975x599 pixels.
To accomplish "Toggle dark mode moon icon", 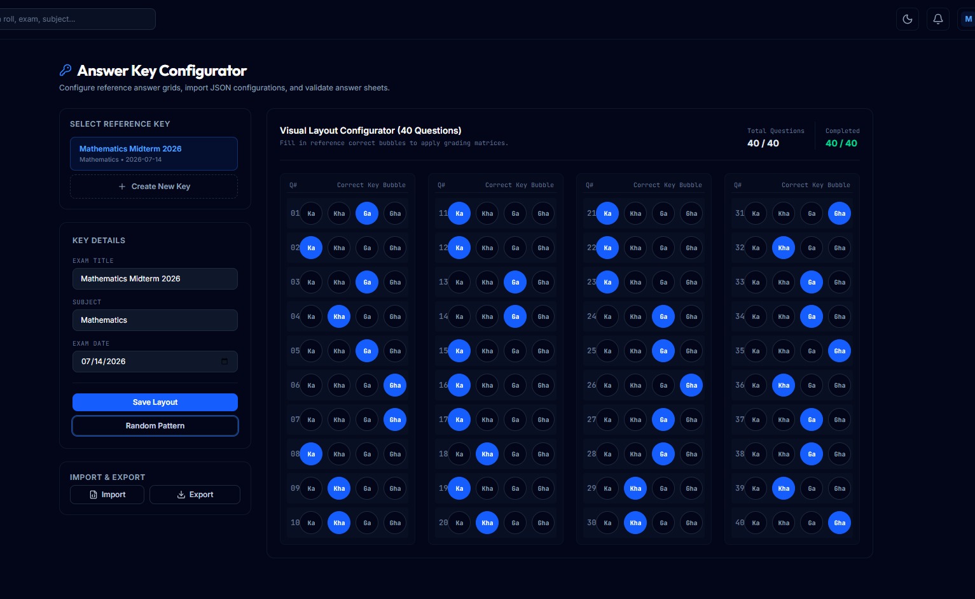I will pyautogui.click(x=907, y=19).
